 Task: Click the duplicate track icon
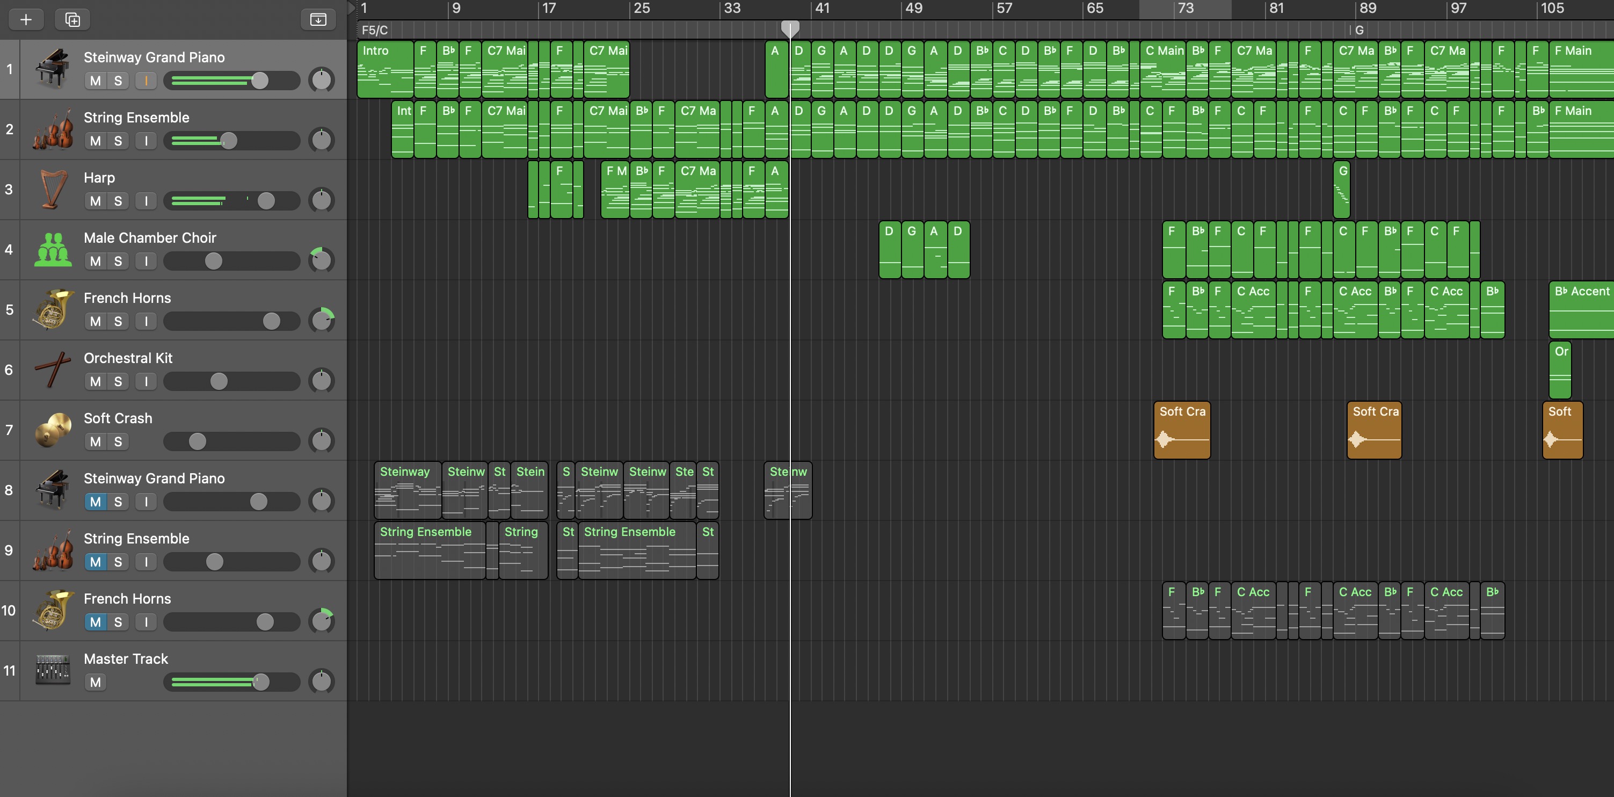(72, 19)
